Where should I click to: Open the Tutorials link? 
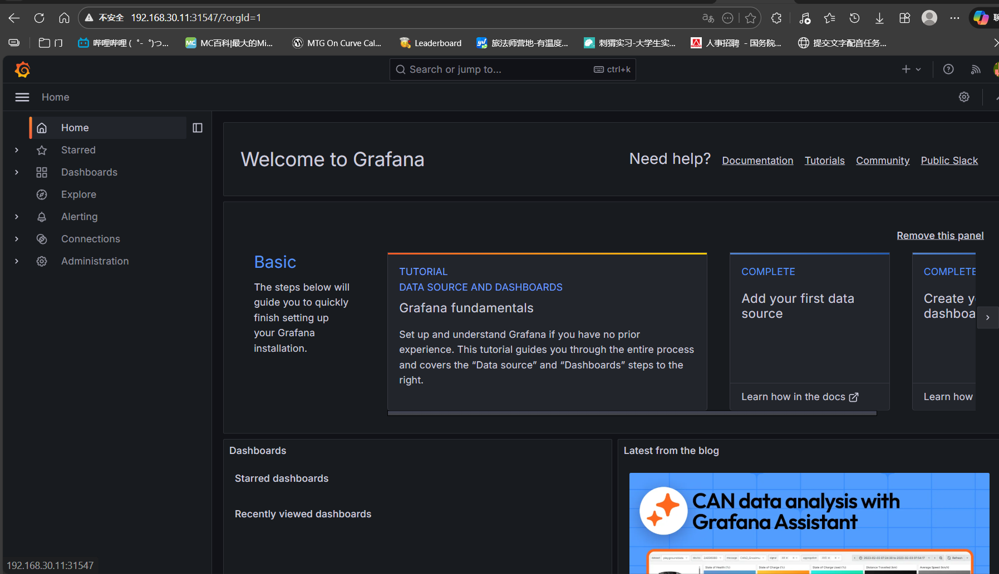pyautogui.click(x=824, y=161)
